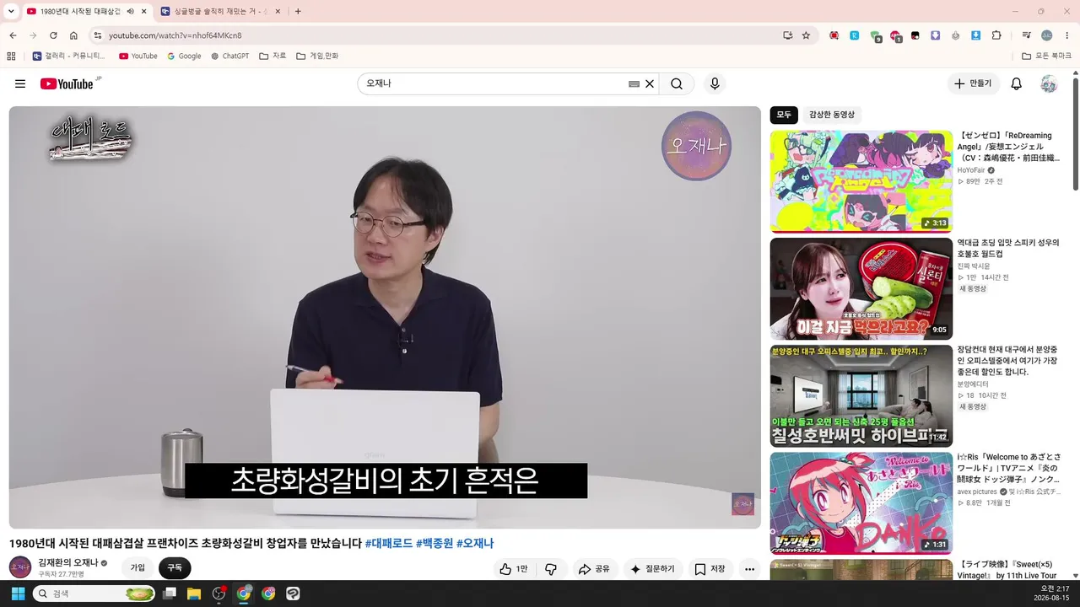Open the 김재환의 오재나 channel name link
This screenshot has height=607, width=1080.
(x=68, y=562)
